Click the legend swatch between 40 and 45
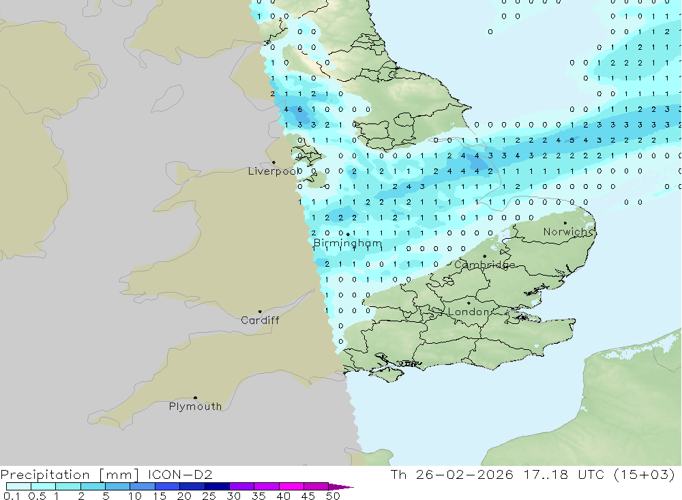The height and width of the screenshot is (500, 682). click(x=291, y=486)
